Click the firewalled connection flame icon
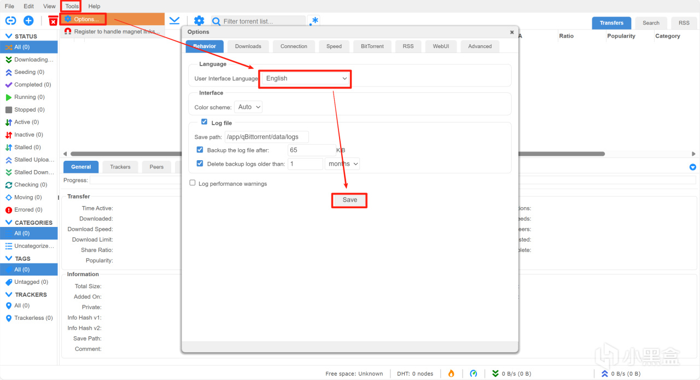The image size is (700, 380). tap(451, 373)
